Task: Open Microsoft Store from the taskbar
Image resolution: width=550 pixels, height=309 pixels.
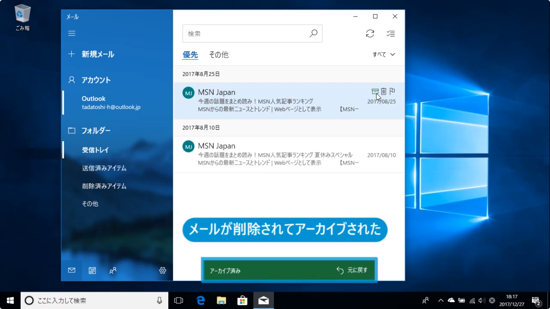Action: click(x=242, y=301)
